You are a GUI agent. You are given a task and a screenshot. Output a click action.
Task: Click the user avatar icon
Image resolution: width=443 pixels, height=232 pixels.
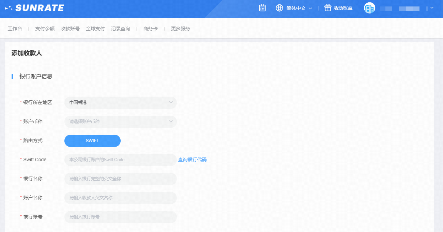coord(369,8)
